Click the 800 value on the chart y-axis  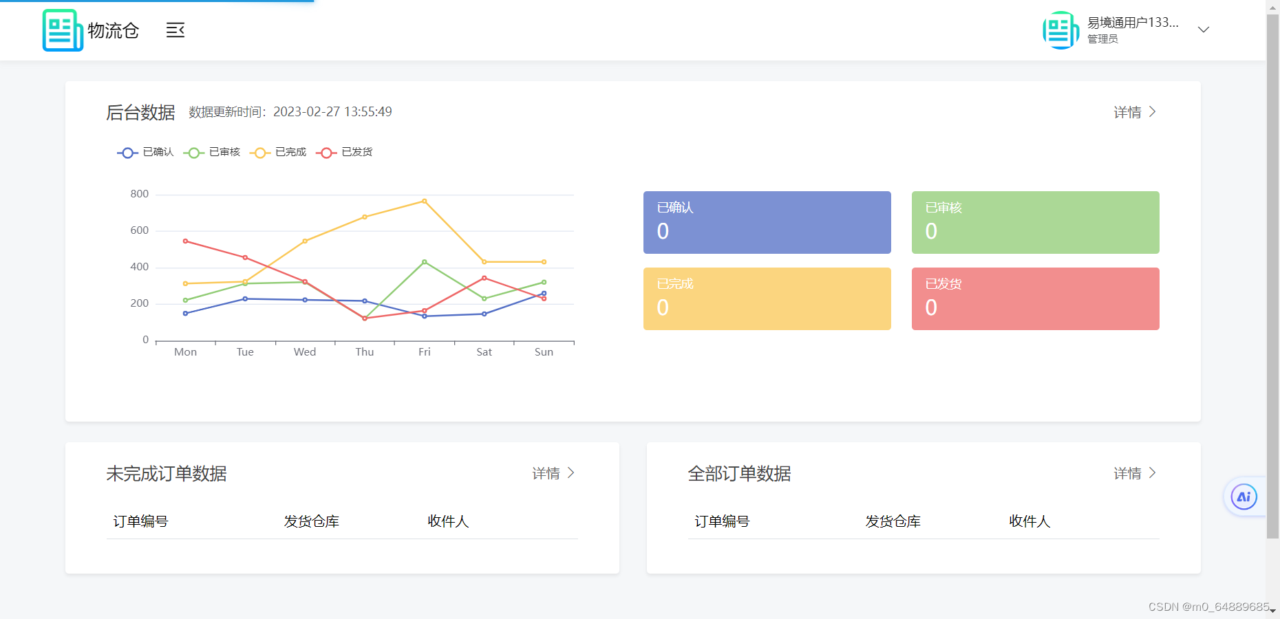pyautogui.click(x=140, y=194)
